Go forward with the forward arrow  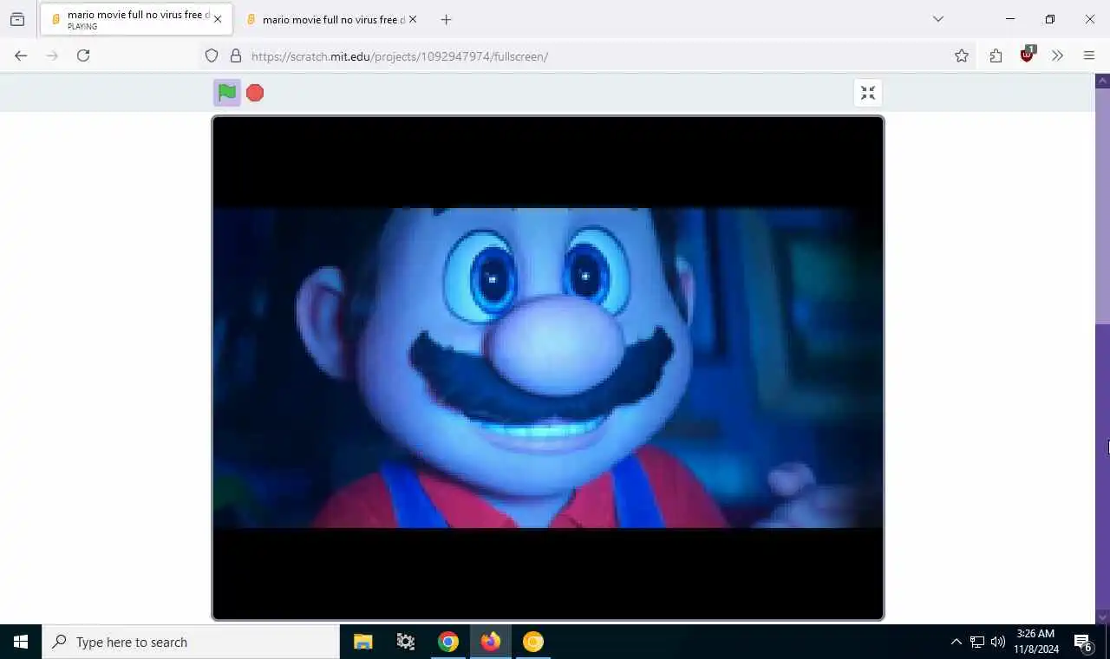pyautogui.click(x=52, y=55)
